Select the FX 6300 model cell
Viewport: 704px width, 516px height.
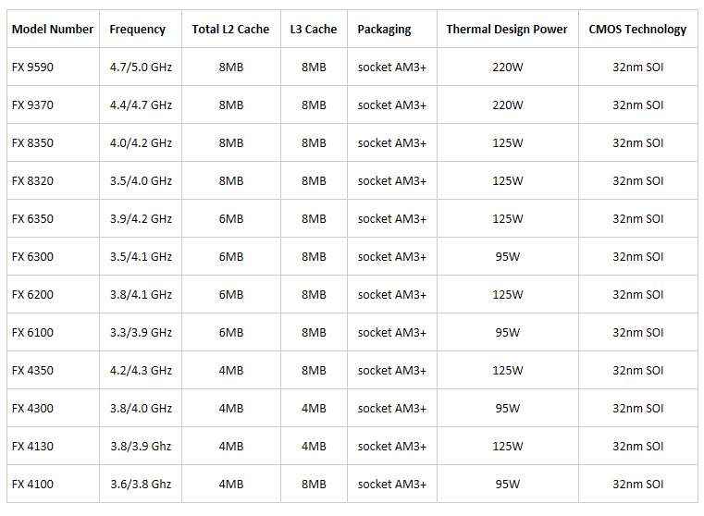32,257
